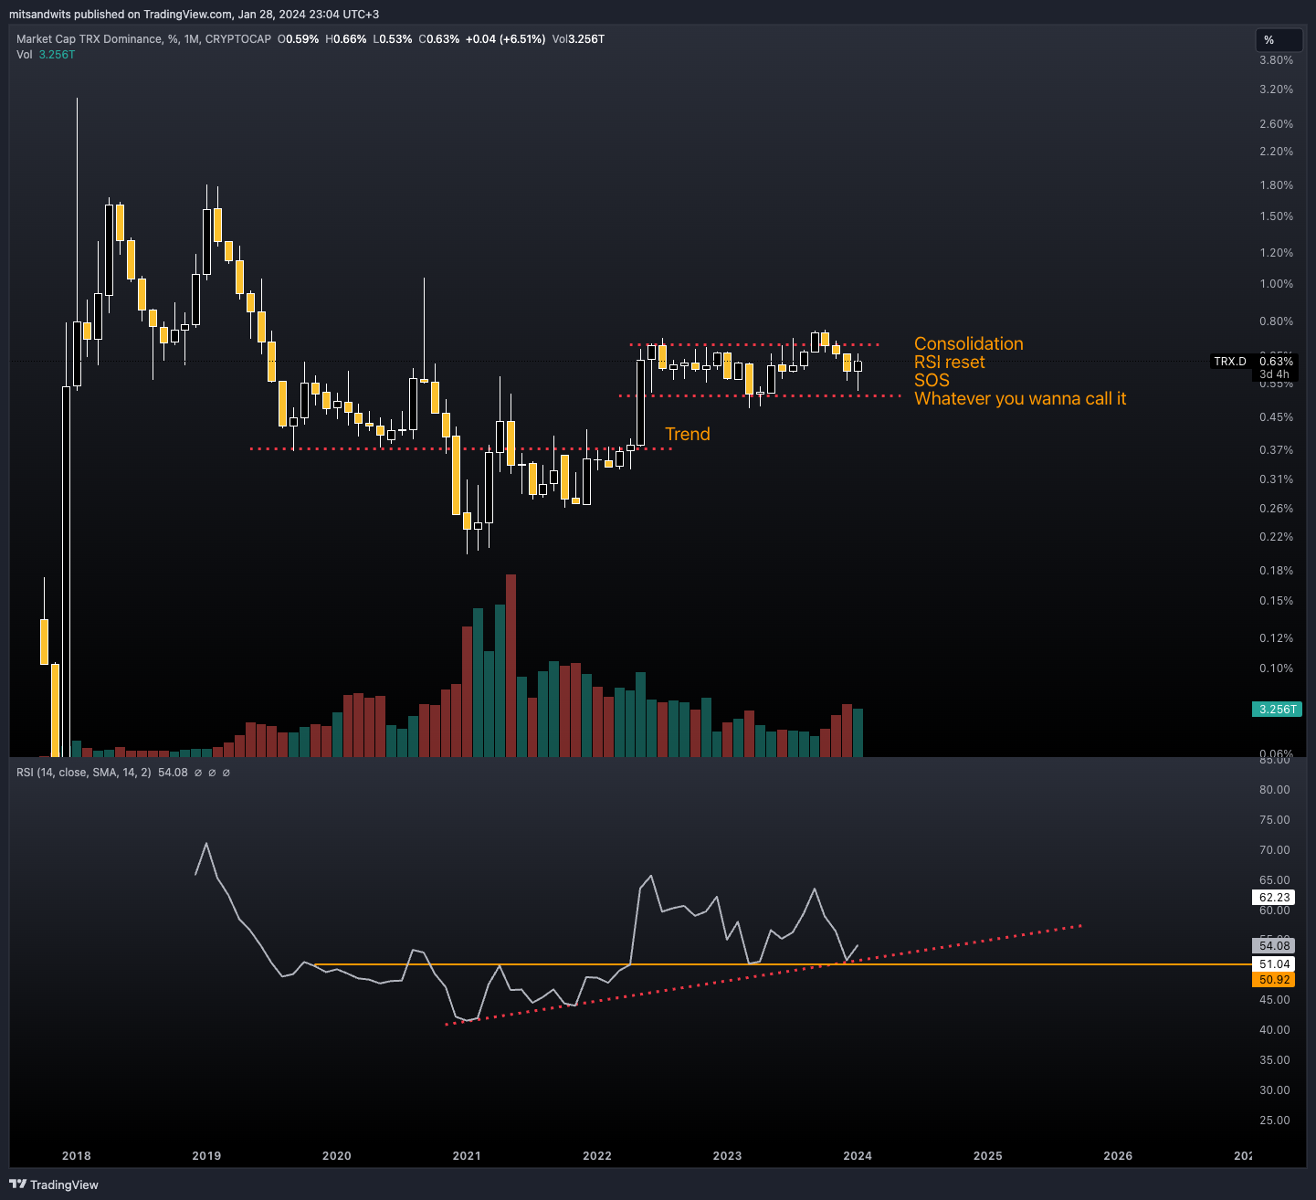1316x1200 pixels.
Task: Click the 0.12% price axis label
Action: 1277,638
